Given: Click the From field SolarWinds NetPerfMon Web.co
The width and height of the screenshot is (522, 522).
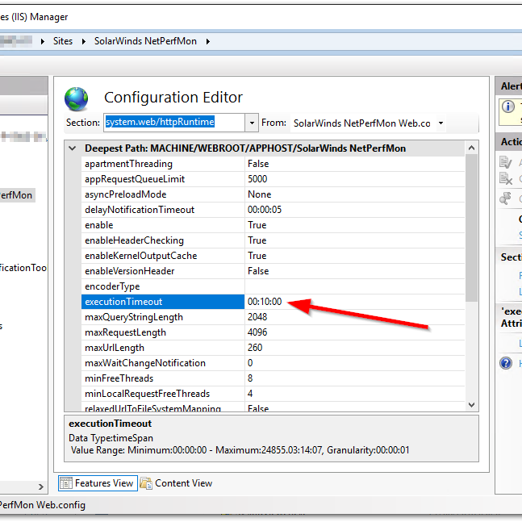Looking at the screenshot, I should pyautogui.click(x=362, y=123).
